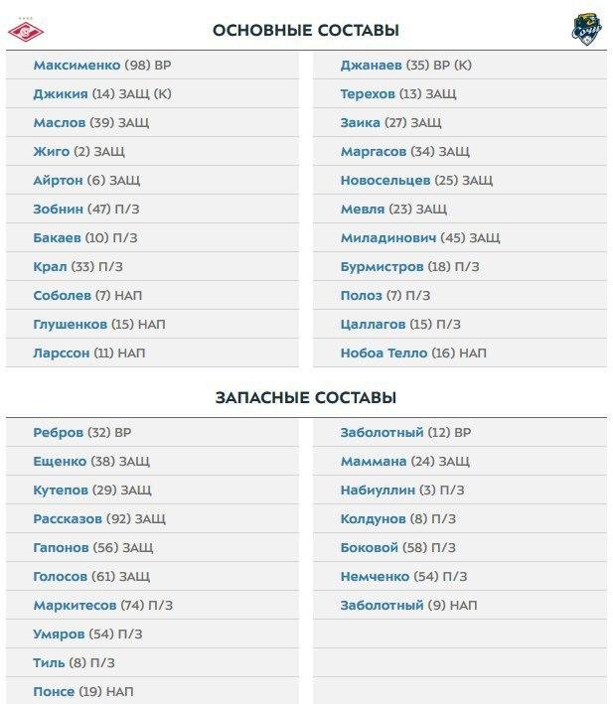Click on forward Соболев's name
This screenshot has width=613, height=704.
[x=64, y=296]
